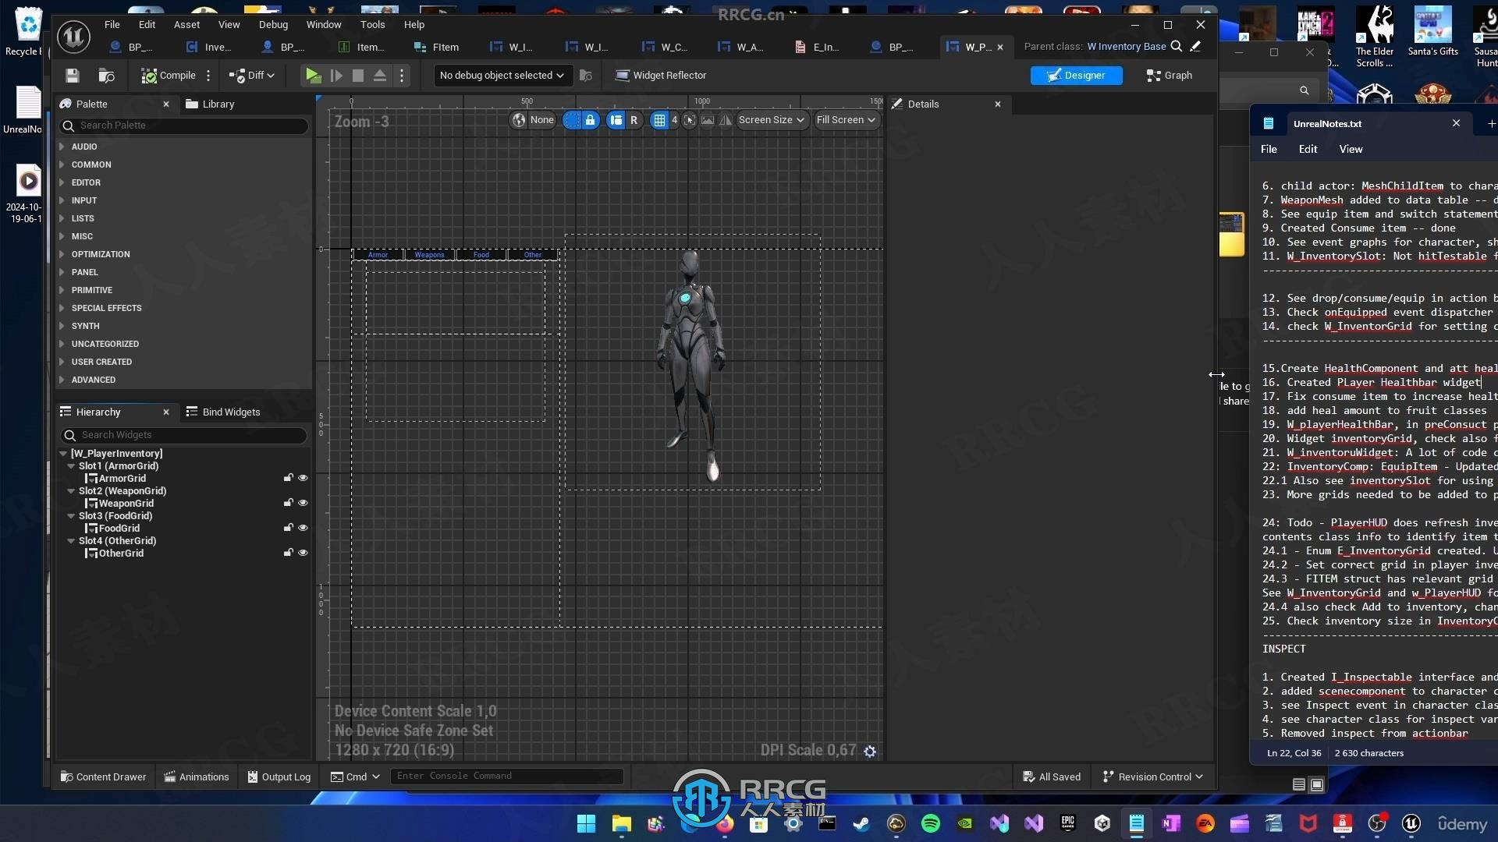The width and height of the screenshot is (1498, 842).
Task: Click the Console Command input
Action: (507, 776)
